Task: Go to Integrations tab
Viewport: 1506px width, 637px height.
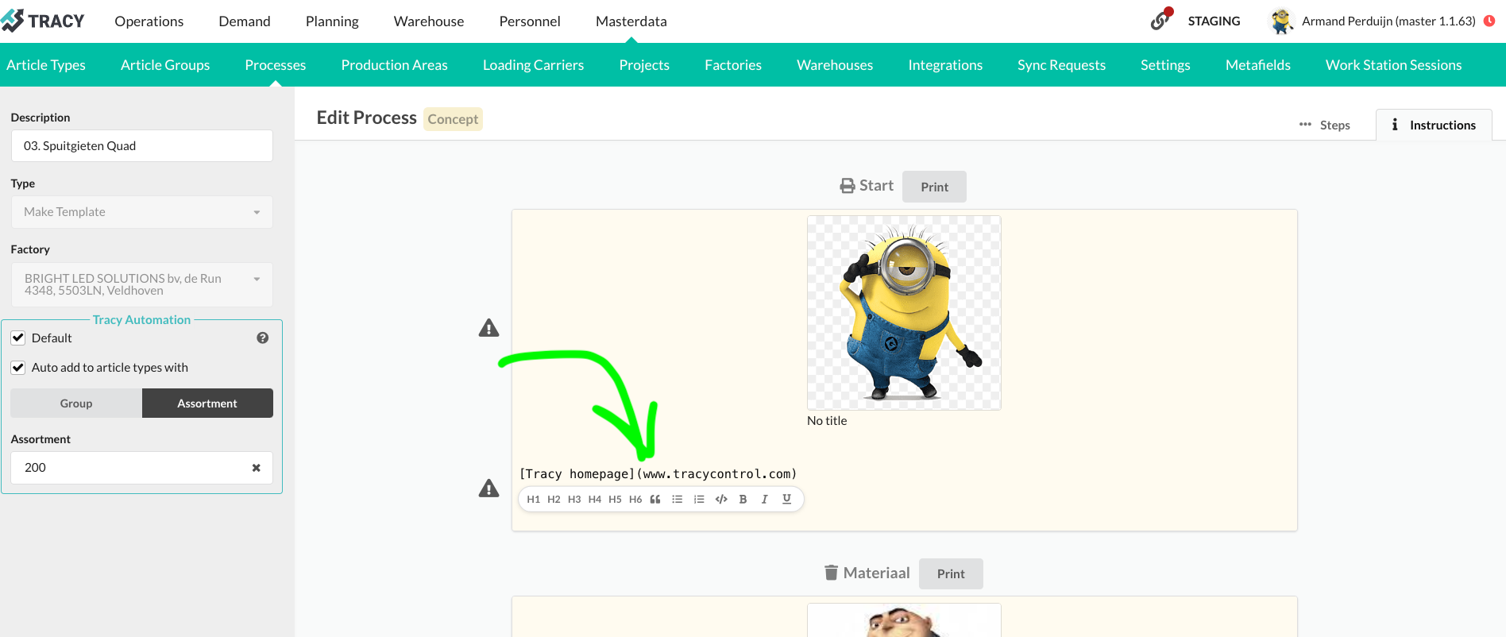Action: tap(945, 65)
